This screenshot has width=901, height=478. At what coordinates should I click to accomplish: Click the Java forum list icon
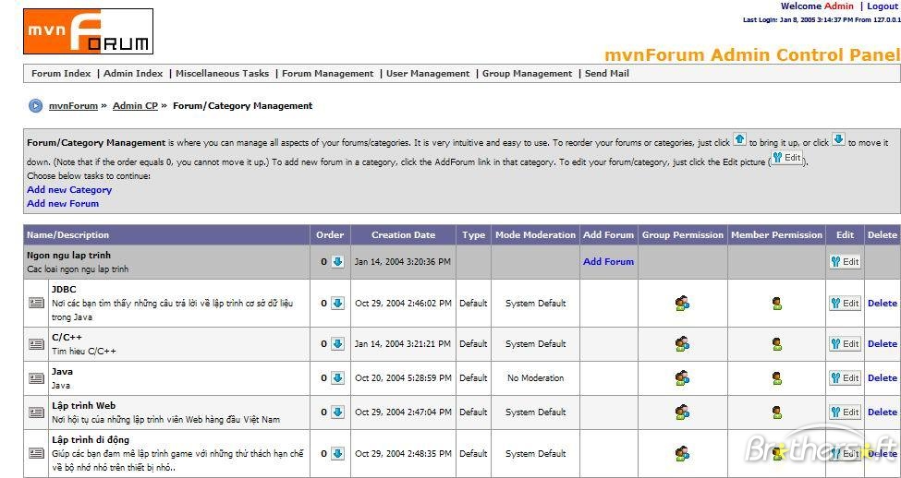click(36, 377)
